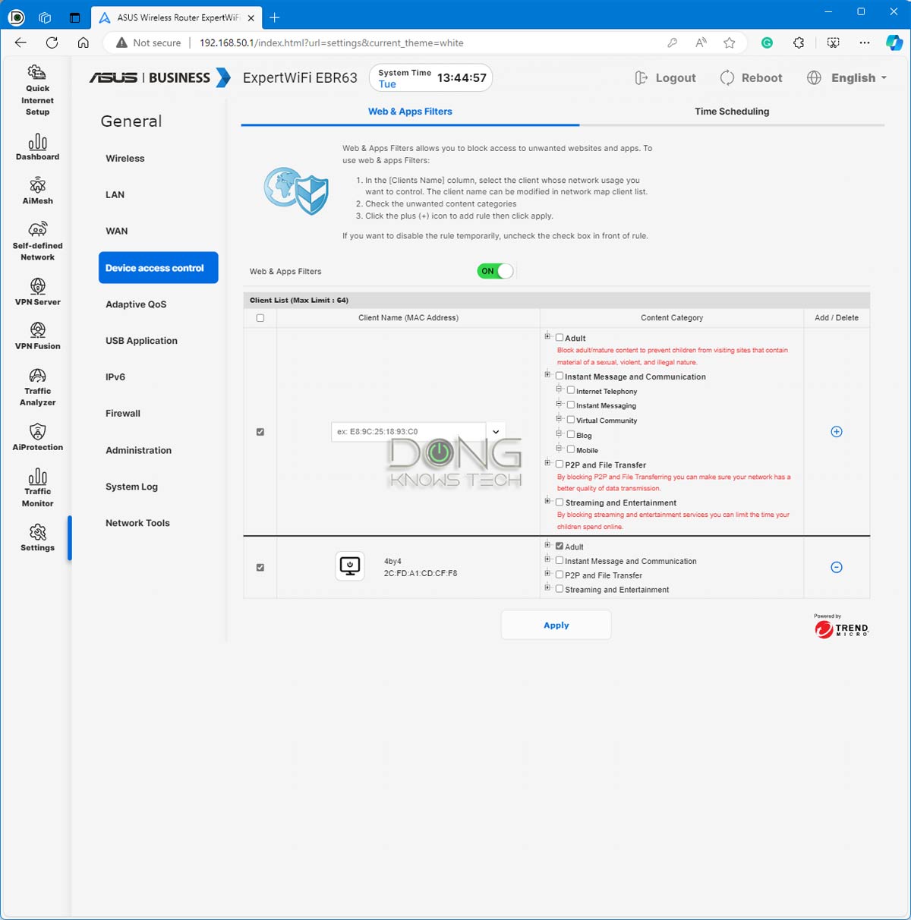The height and width of the screenshot is (920, 911).
Task: Expand Adult category in new rule
Action: (547, 336)
